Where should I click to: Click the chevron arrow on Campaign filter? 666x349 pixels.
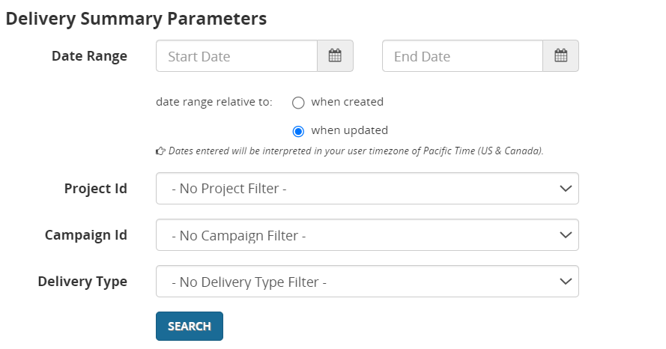pyautogui.click(x=566, y=235)
